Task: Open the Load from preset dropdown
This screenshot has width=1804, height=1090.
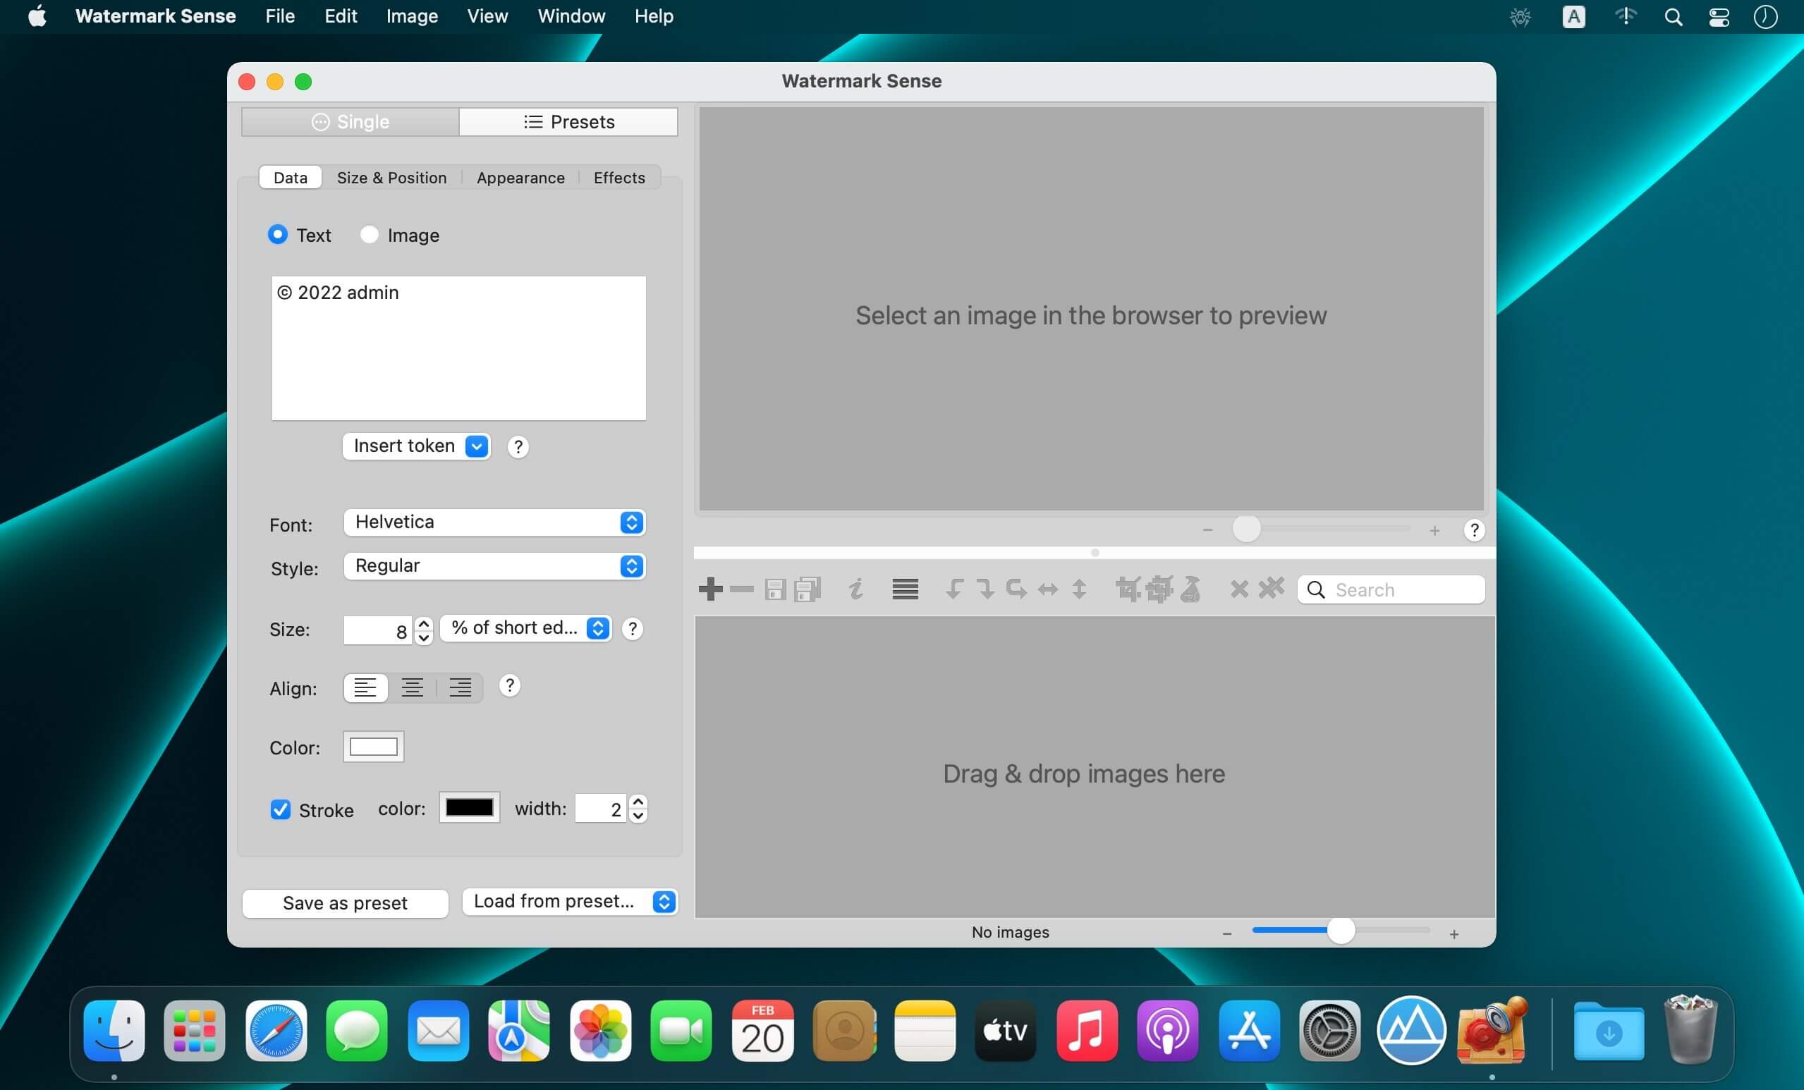Action: 570,901
